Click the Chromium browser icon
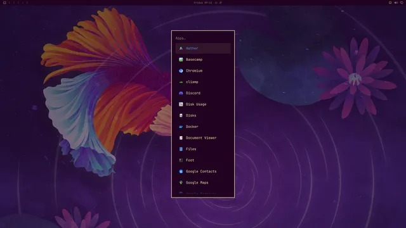The height and width of the screenshot is (228, 406). click(181, 70)
